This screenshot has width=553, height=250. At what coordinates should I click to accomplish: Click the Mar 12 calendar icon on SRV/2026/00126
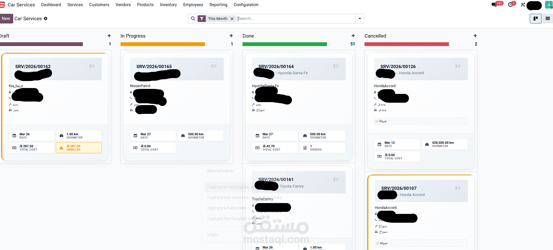379,144
